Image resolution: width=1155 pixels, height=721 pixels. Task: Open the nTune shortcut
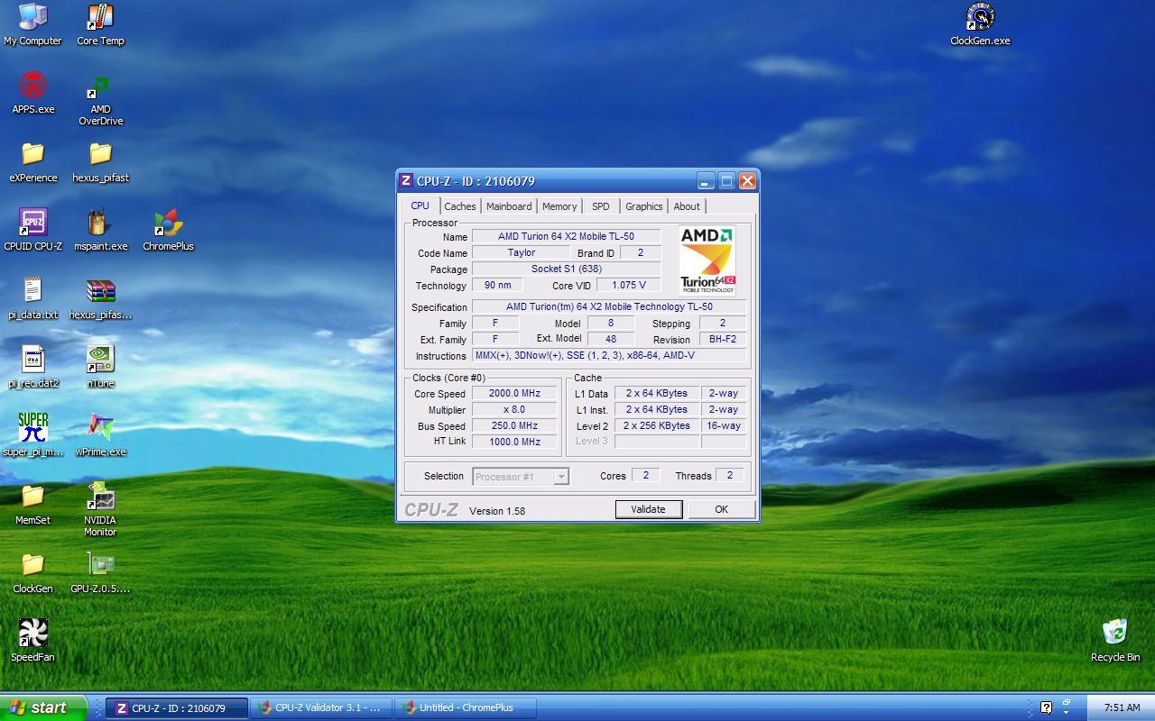[100, 367]
